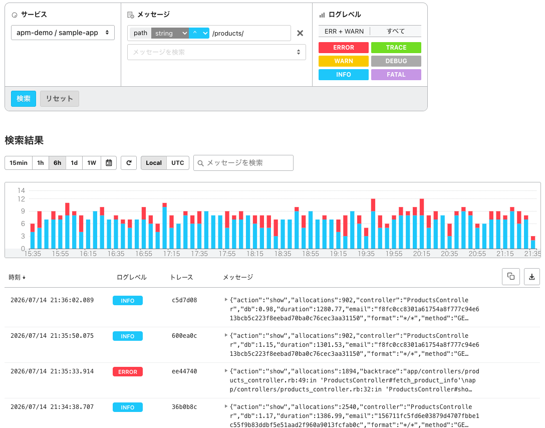
Task: Click the results message search field
Action: coord(243,163)
